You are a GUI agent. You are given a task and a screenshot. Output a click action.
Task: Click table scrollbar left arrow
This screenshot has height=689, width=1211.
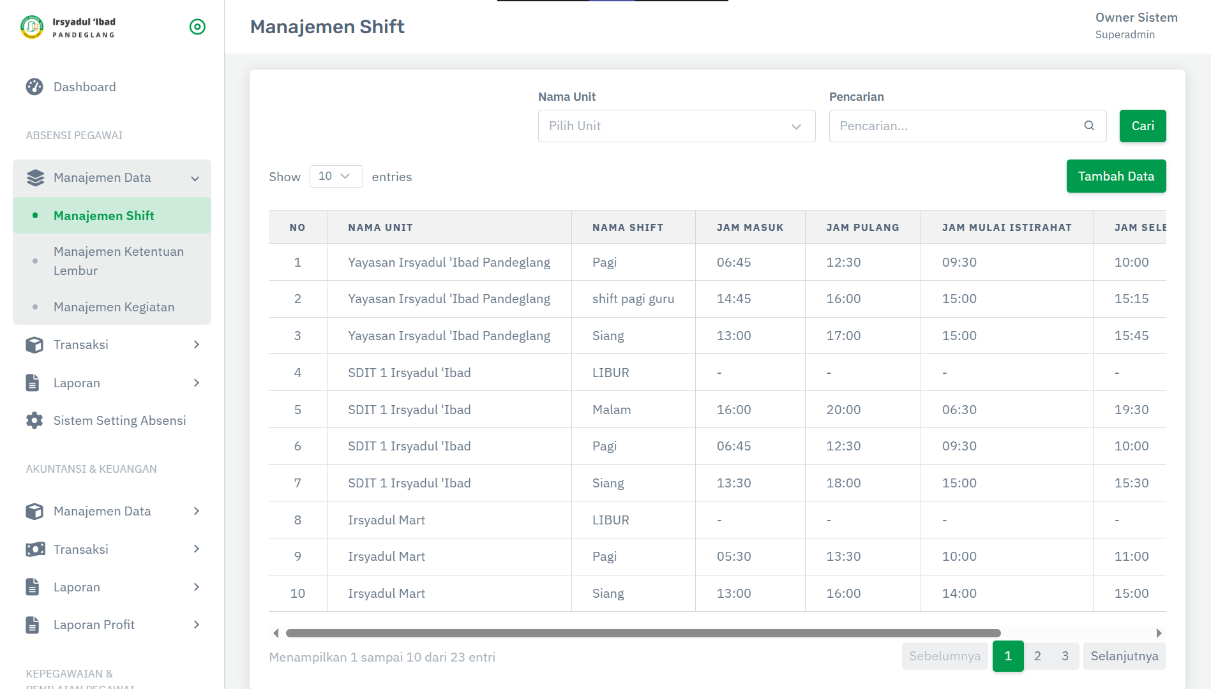276,633
